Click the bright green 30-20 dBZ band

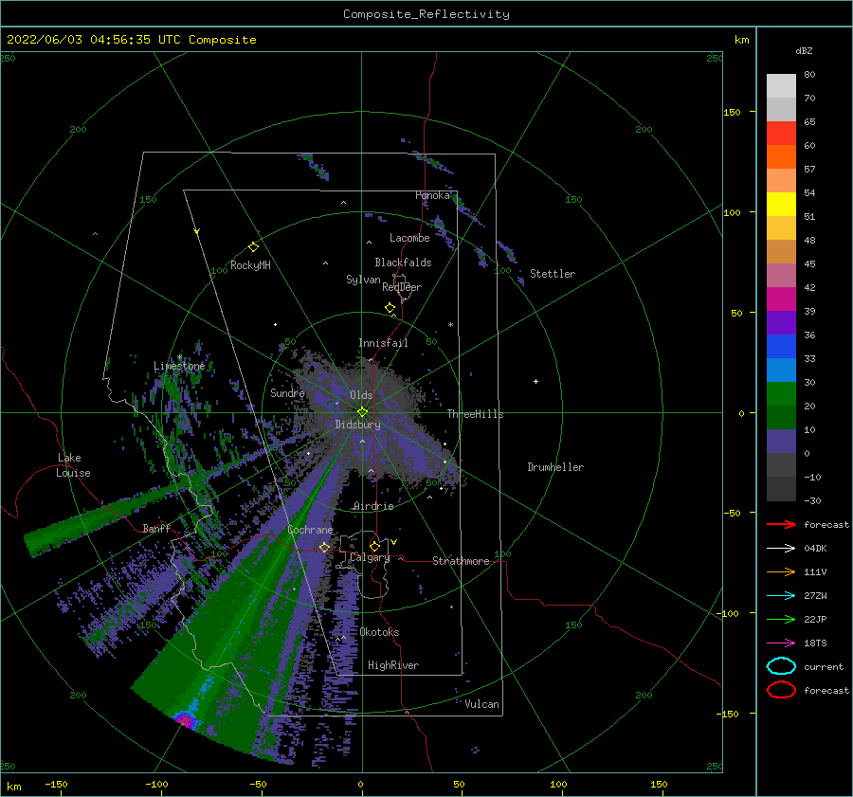(781, 394)
